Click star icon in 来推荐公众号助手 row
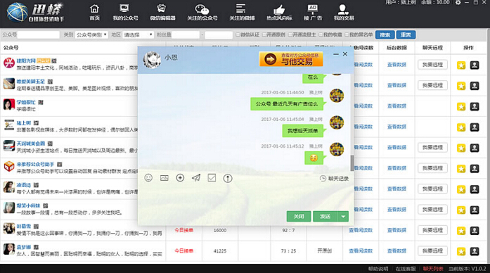This screenshot has height=273, width=490. [461, 168]
